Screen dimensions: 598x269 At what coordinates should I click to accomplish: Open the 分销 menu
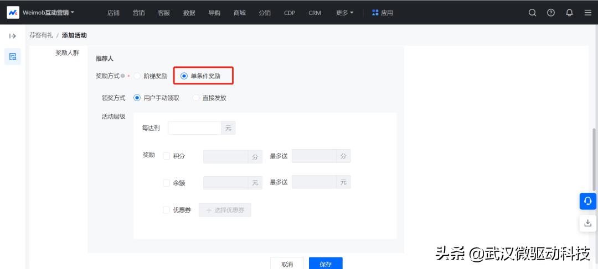(x=265, y=13)
